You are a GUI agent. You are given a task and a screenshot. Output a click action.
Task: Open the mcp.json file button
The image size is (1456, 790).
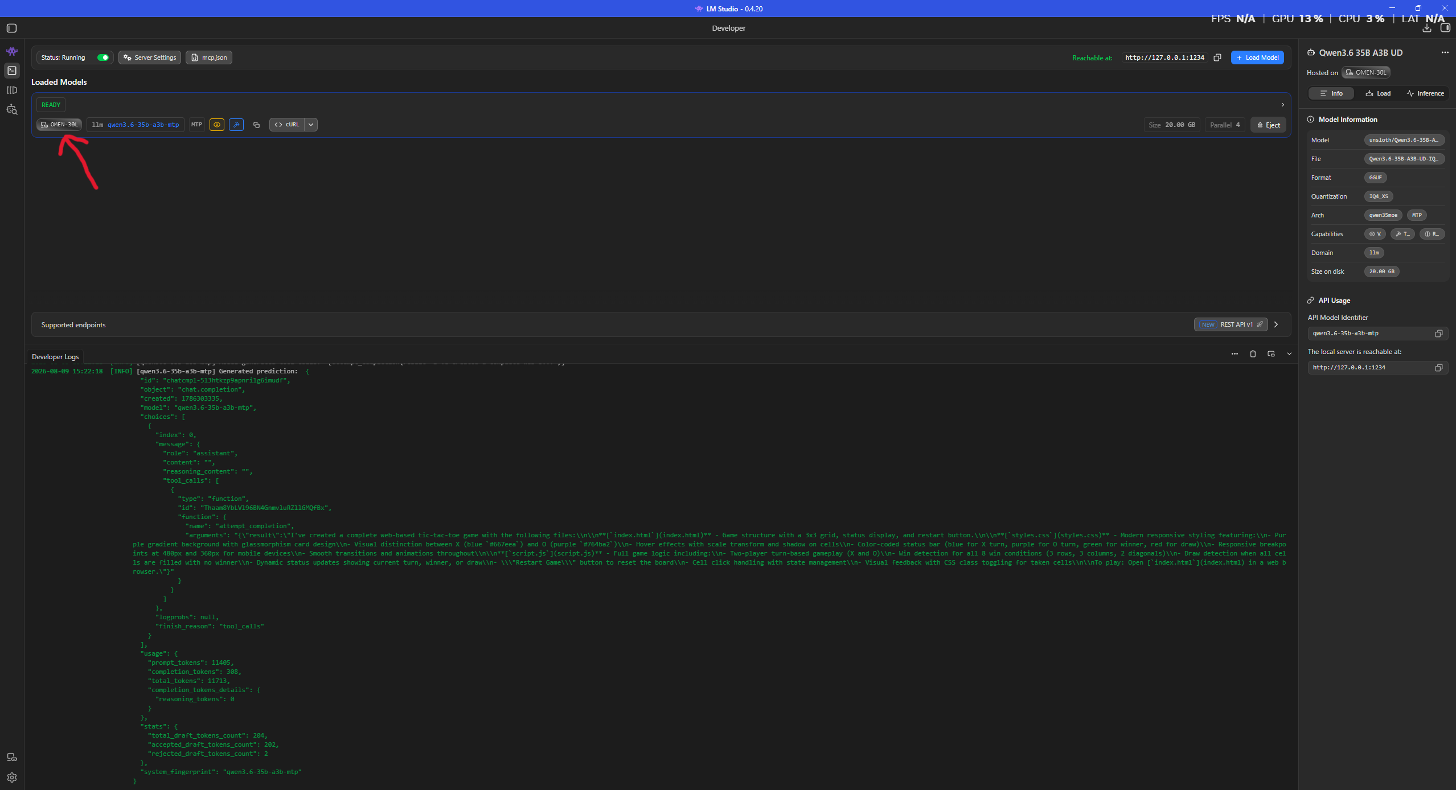coord(209,57)
